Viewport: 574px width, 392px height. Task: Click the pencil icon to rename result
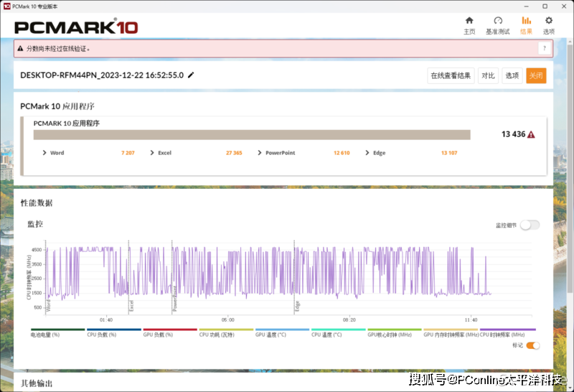tap(191, 75)
